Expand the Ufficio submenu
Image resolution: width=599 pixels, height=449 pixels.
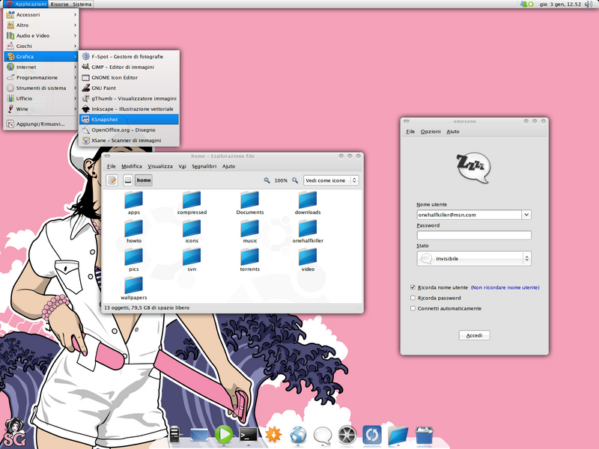point(41,99)
